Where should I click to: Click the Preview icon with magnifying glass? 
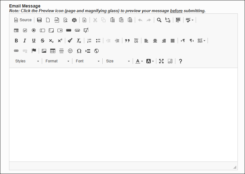click(66, 20)
